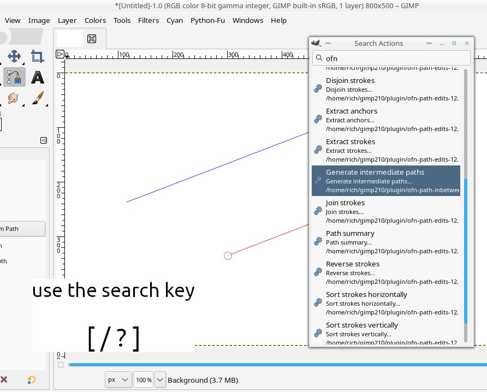Screen dimensions: 487x392
Task: Close the image tab with X icon
Action: point(92,39)
